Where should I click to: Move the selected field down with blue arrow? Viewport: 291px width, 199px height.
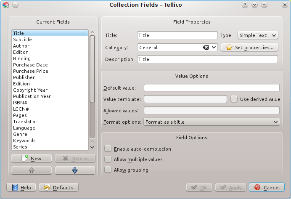pyautogui.click(x=75, y=170)
